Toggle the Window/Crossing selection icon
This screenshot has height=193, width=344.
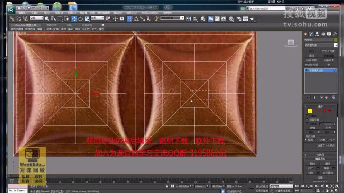pos(67,19)
